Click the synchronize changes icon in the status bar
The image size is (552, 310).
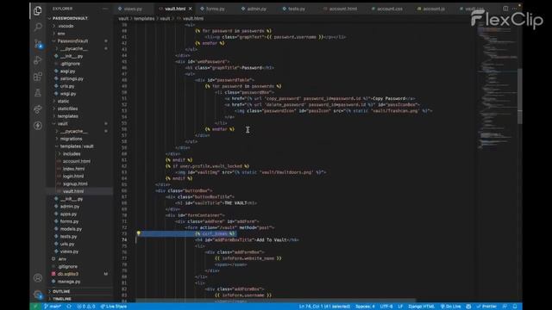coord(69,307)
